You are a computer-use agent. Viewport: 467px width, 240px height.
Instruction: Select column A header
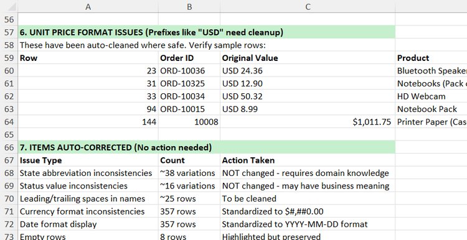pyautogui.click(x=88, y=7)
